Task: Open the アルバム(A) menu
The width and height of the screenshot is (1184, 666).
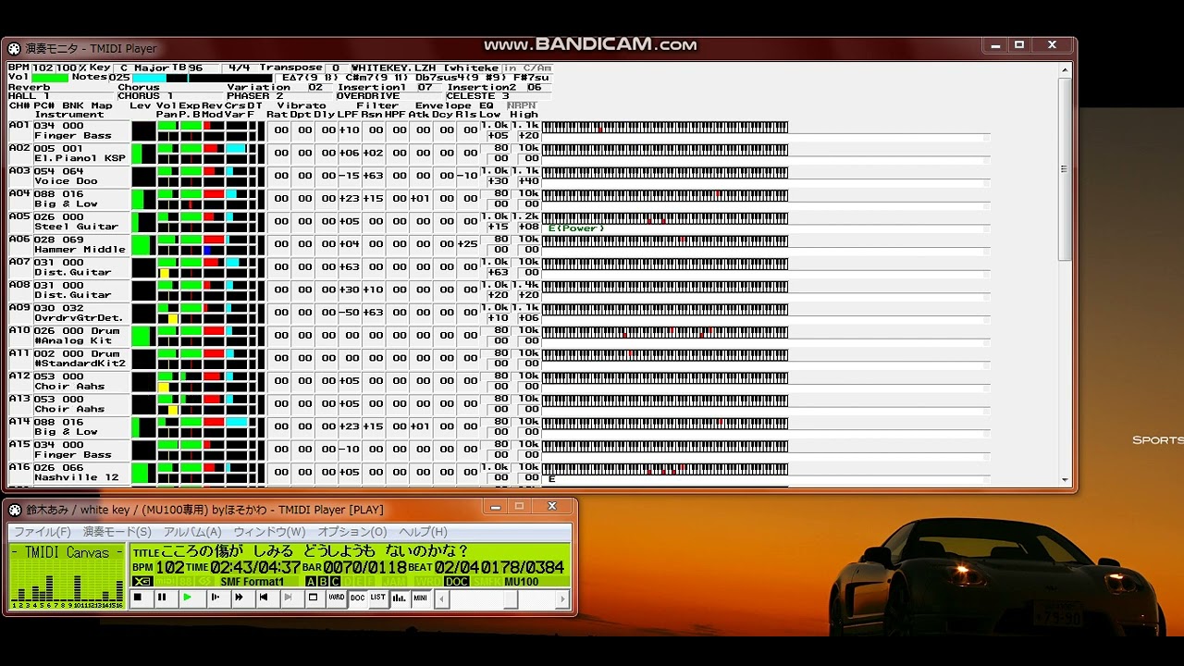Action: click(x=192, y=532)
